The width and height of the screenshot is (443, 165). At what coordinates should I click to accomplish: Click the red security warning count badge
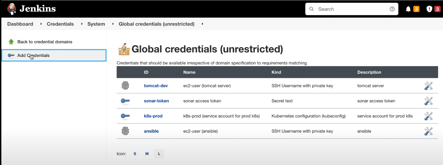tap(437, 9)
